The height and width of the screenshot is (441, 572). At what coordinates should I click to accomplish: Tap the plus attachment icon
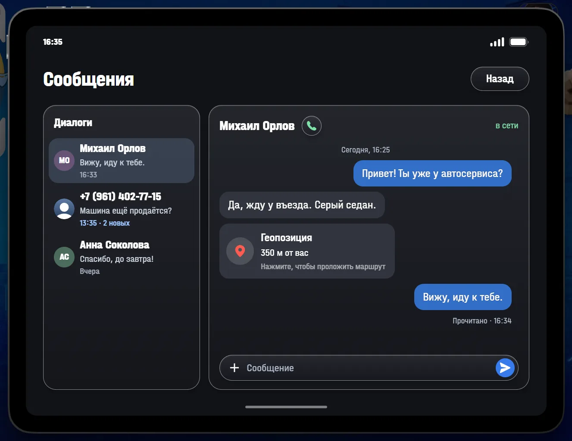click(x=234, y=368)
